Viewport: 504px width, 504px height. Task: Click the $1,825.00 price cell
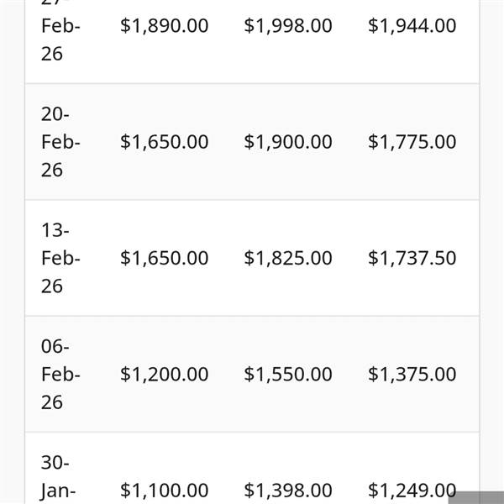(x=288, y=258)
